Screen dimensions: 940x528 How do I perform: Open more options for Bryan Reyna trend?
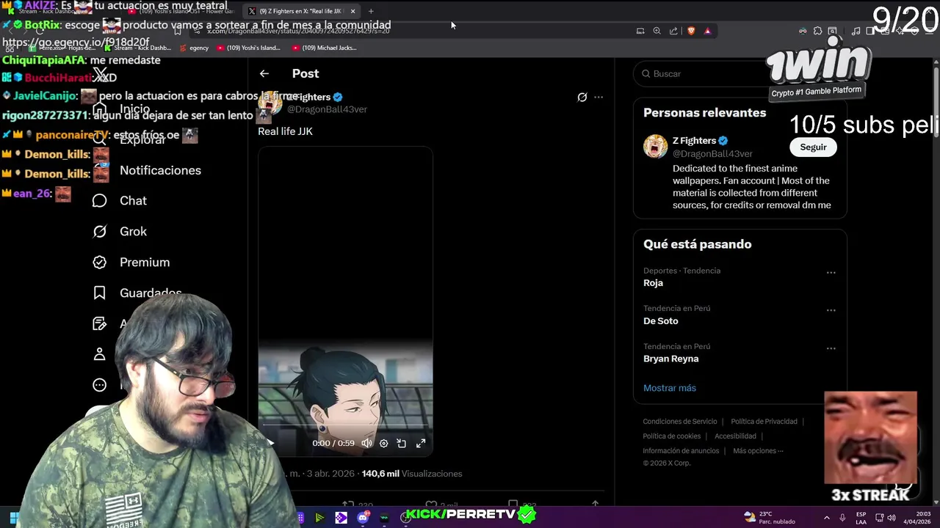[831, 349]
